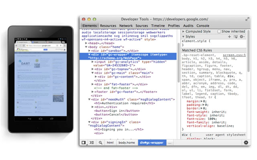Click the back arrow in tablet browser
Screen dimensions: 257x160
point(16,46)
